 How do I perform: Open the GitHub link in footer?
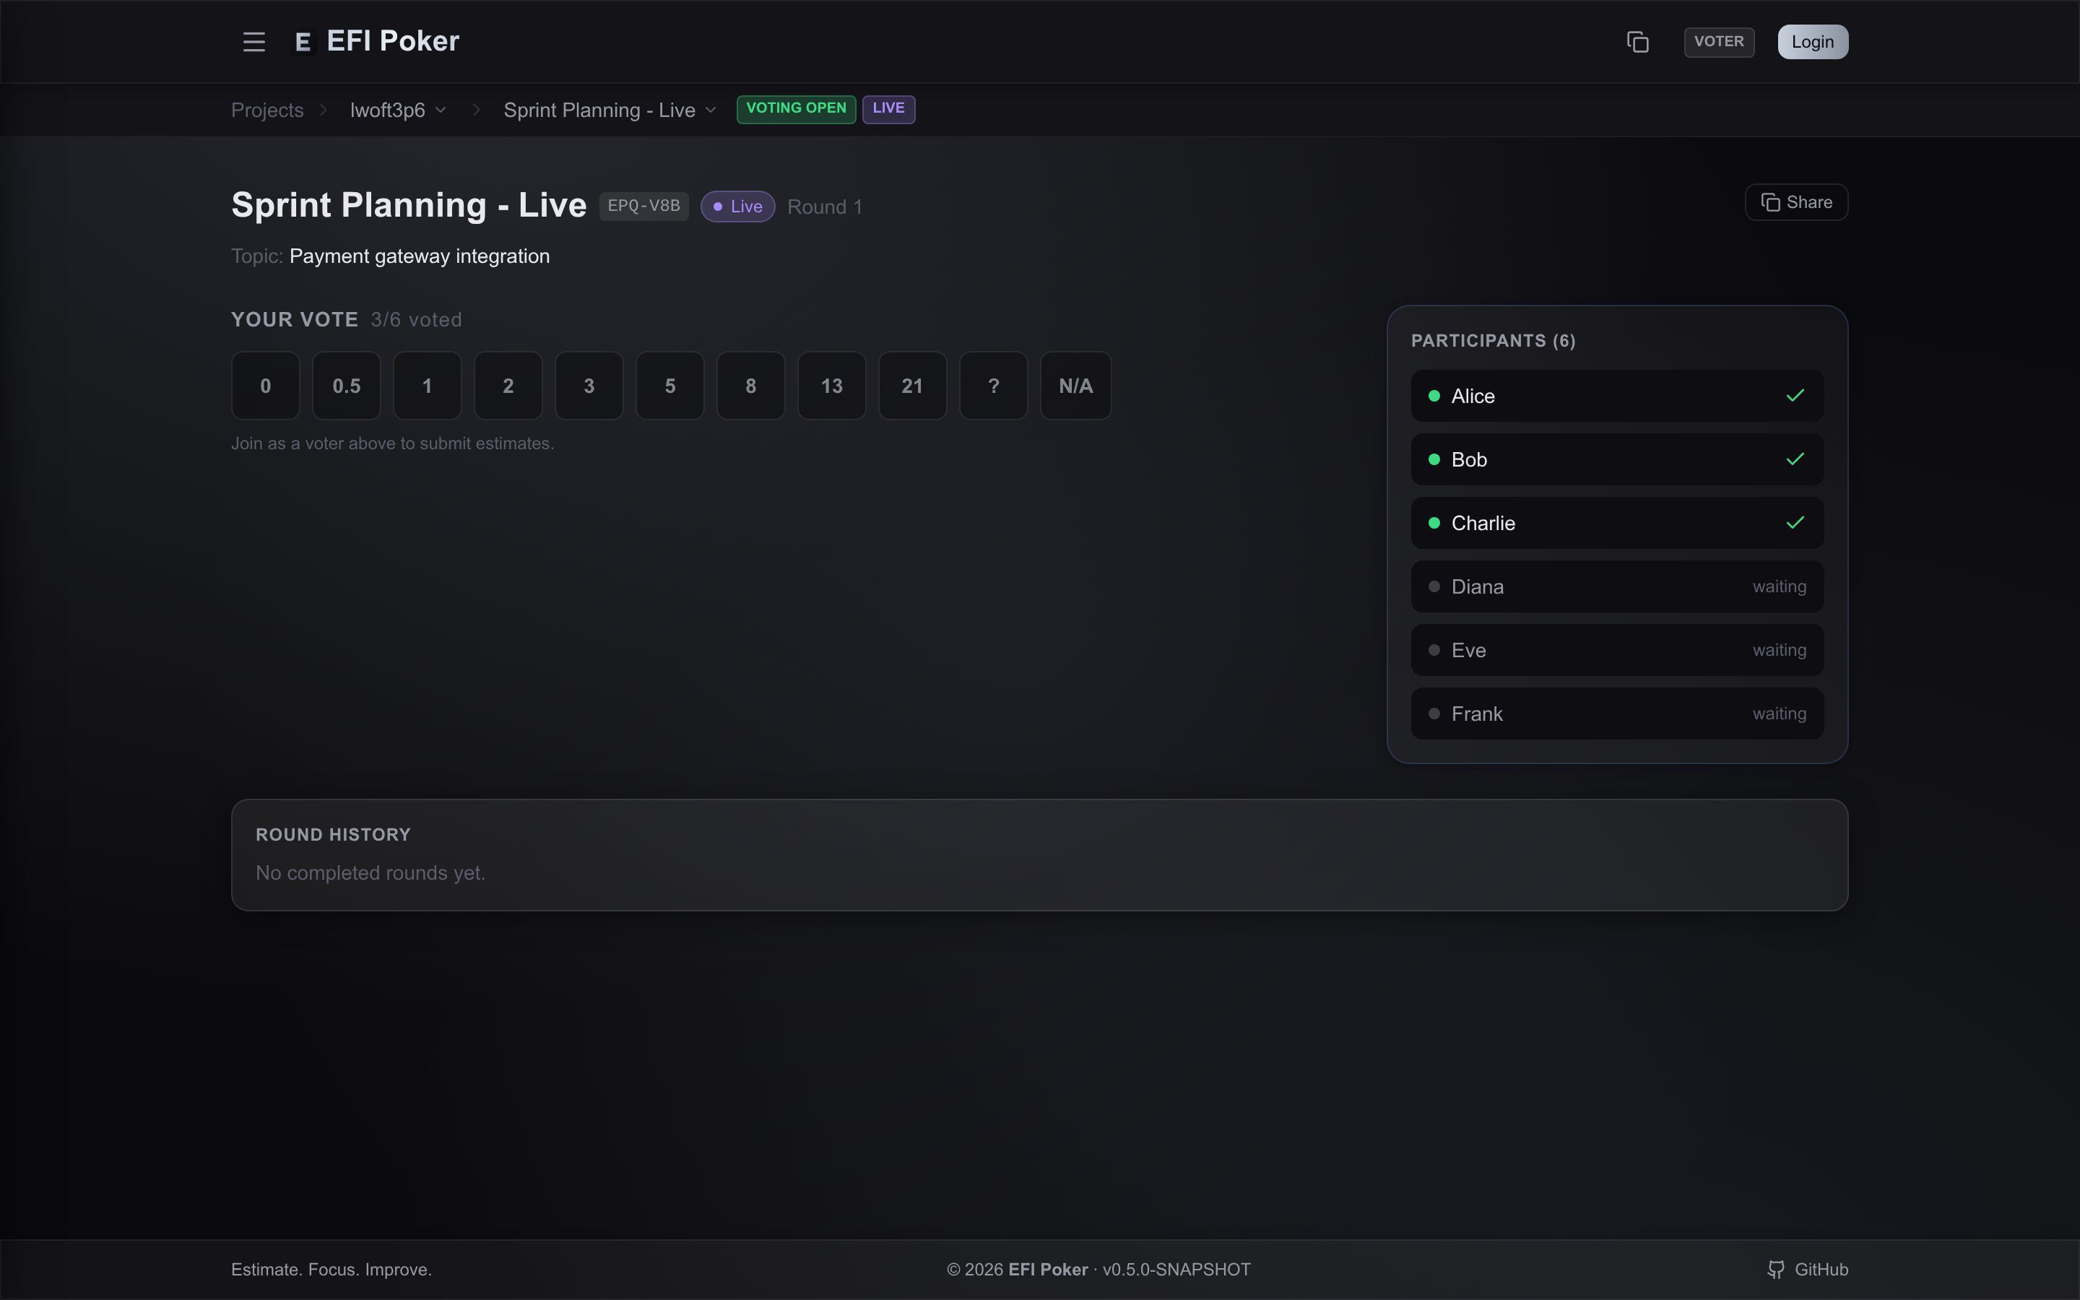[x=1808, y=1269]
